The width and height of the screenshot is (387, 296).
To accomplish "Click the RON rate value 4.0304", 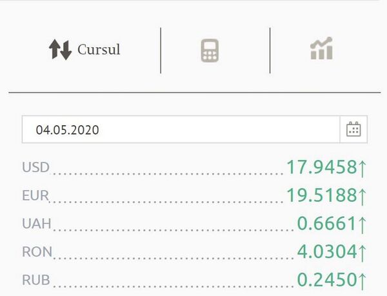I will tap(326, 252).
